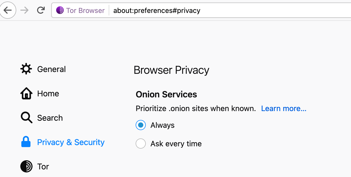
Task: Open the Home settings section
Action: tap(48, 93)
